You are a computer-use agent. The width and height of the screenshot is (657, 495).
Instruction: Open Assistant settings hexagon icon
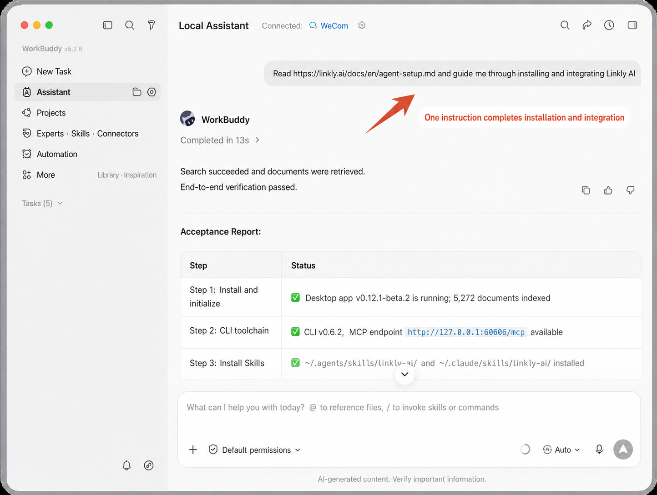[x=152, y=92]
